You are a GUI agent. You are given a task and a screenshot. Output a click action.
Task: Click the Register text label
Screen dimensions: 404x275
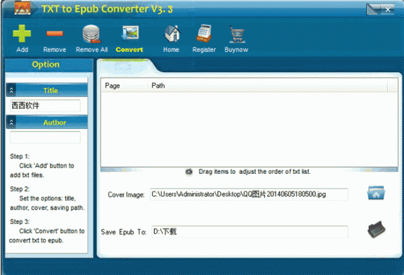tap(204, 49)
